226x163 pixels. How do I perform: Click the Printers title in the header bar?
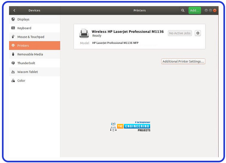(139, 10)
